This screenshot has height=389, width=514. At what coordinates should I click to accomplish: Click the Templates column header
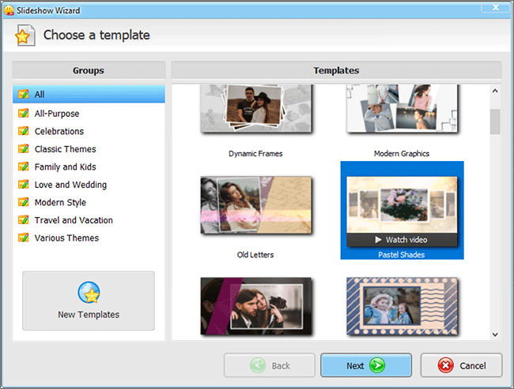pos(336,70)
